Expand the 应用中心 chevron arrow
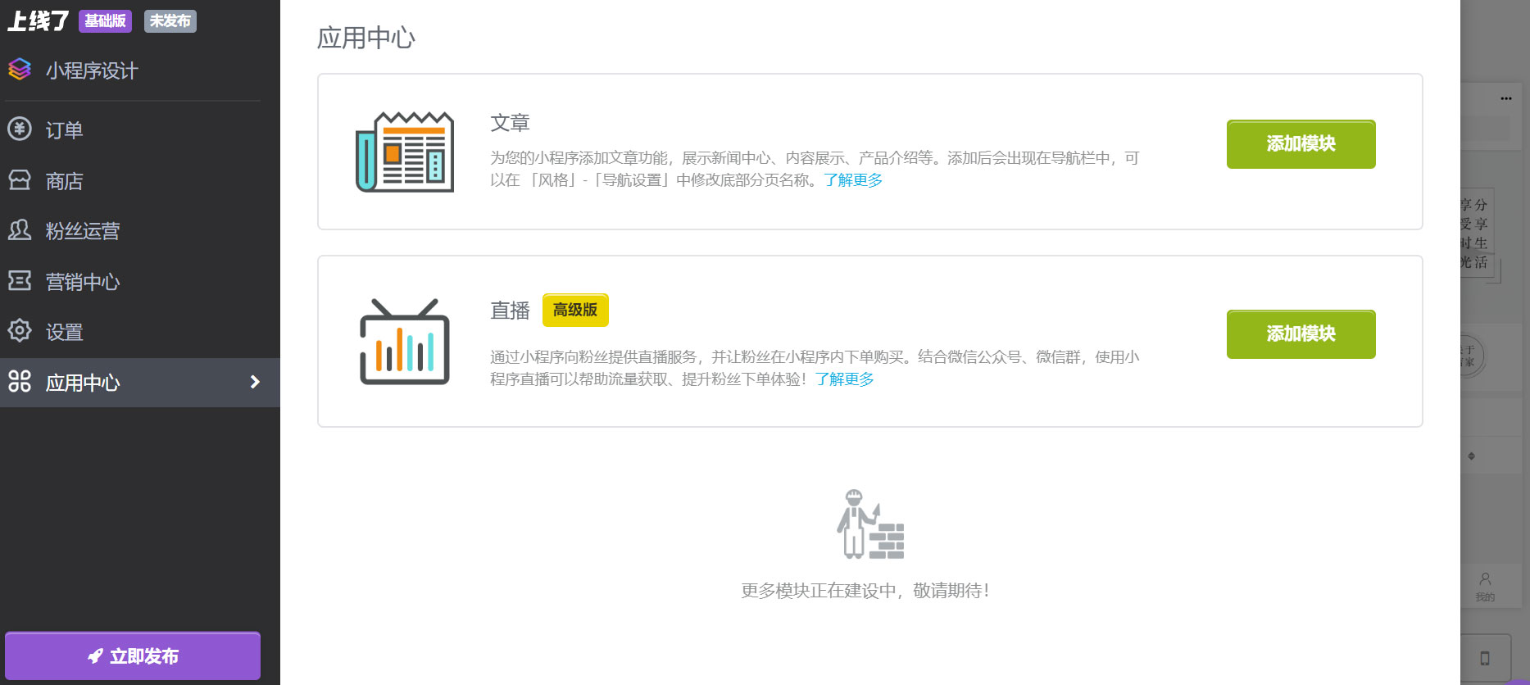Image resolution: width=1530 pixels, height=685 pixels. (x=255, y=382)
